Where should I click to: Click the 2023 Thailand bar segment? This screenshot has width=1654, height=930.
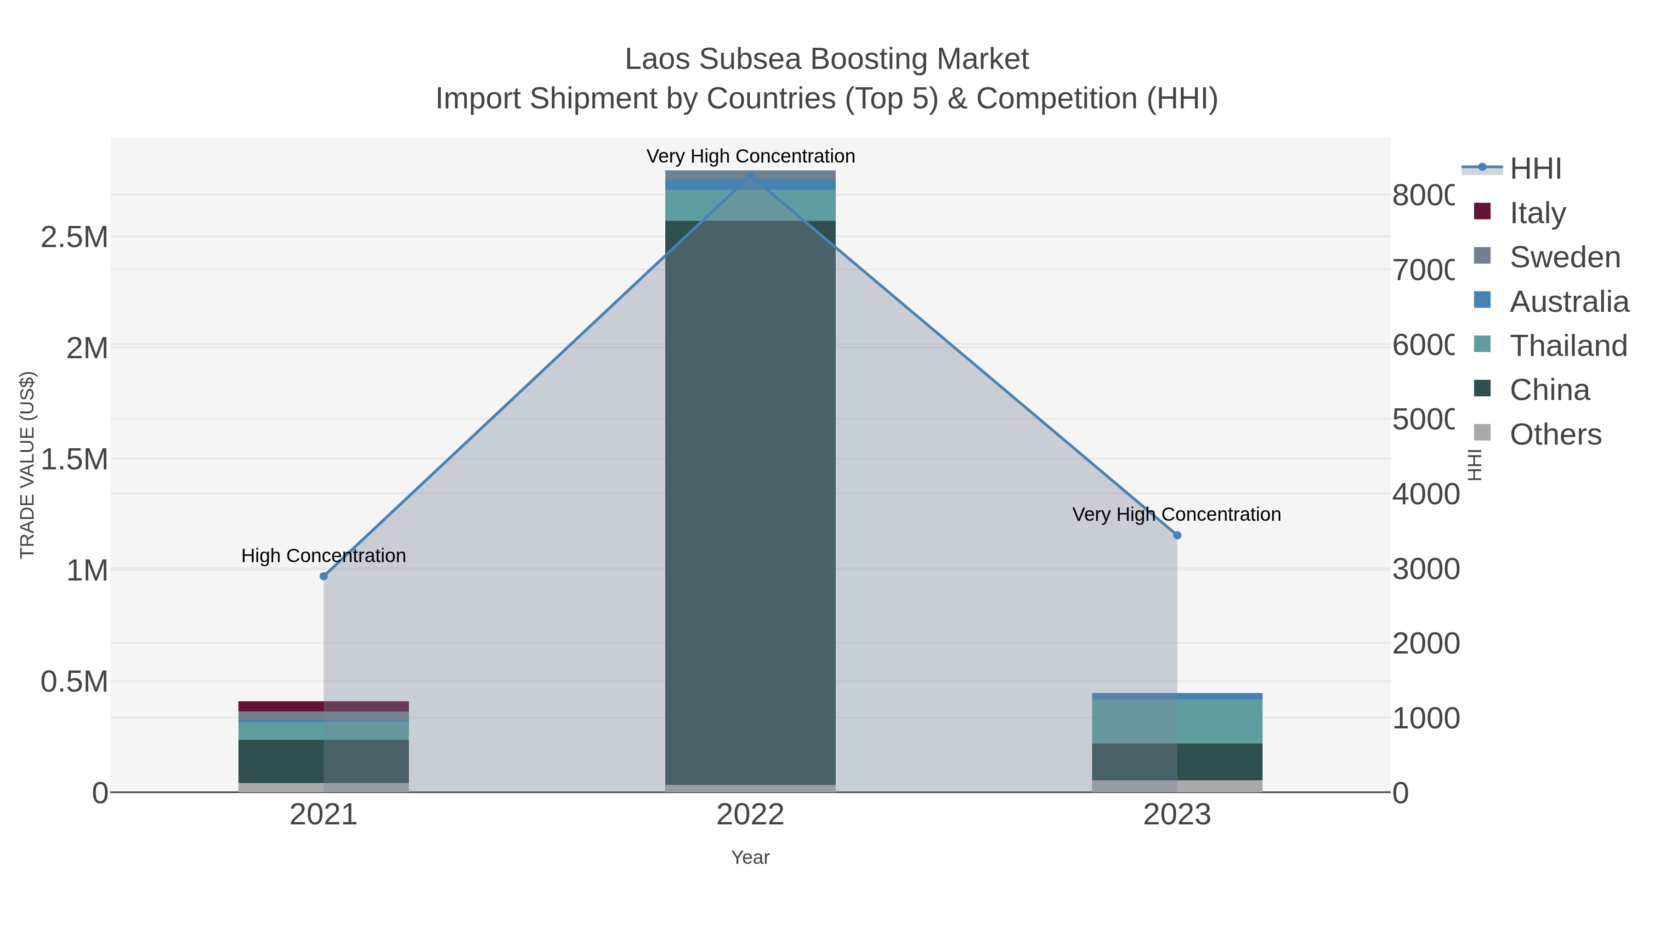coord(1177,721)
